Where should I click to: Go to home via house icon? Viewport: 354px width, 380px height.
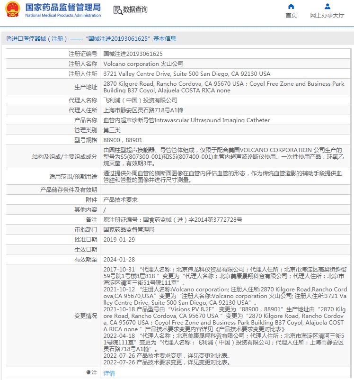(291, 6)
